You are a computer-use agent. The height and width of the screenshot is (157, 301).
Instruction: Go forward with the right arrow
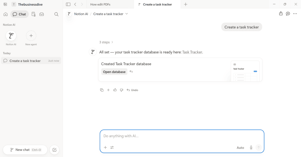pos(82,4)
